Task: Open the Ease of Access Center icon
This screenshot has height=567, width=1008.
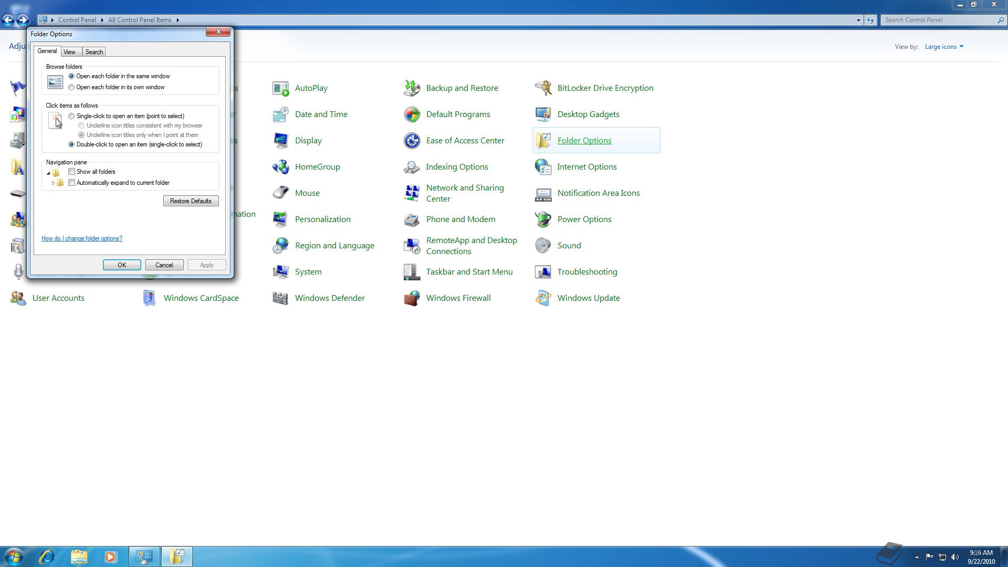Action: 412,141
